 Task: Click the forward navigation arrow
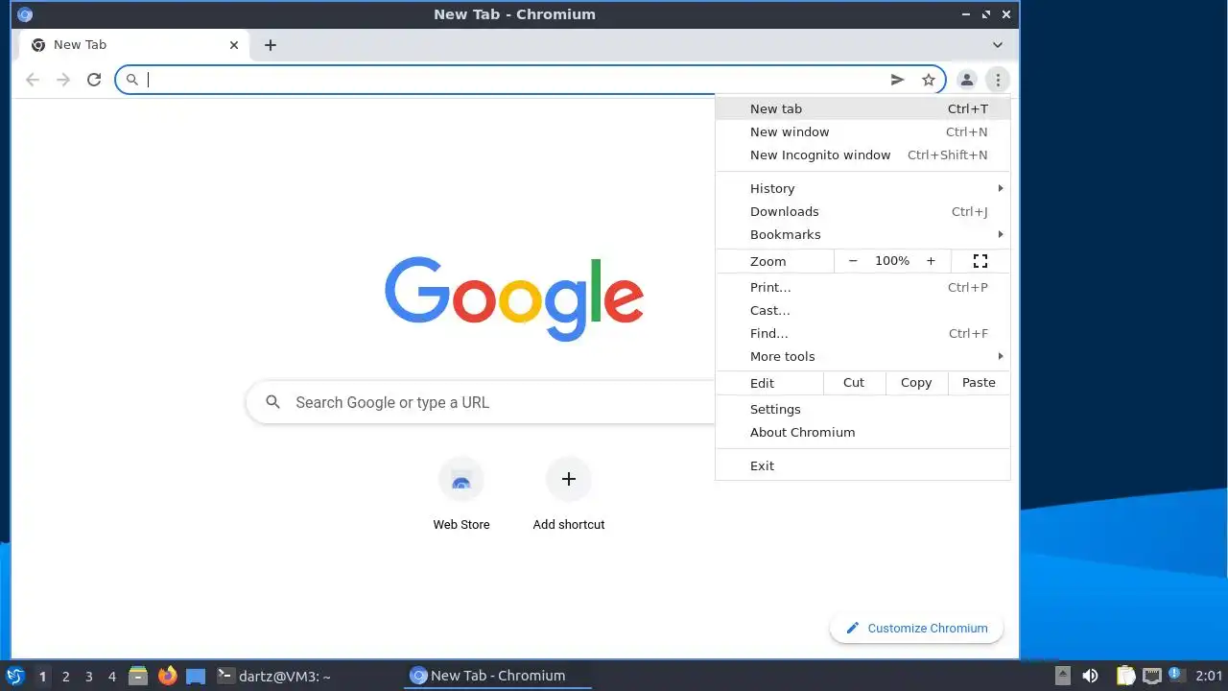tap(63, 80)
